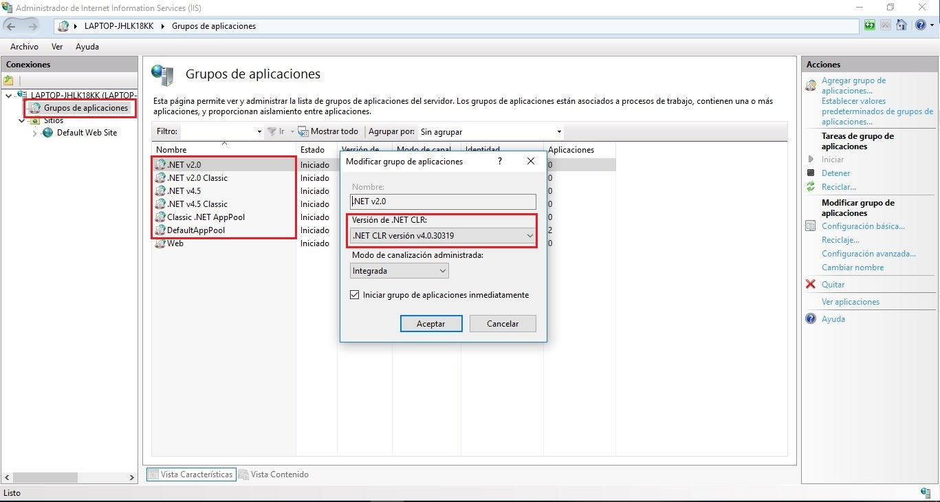
Task: Collapse the Sitios tree node
Action: point(22,121)
